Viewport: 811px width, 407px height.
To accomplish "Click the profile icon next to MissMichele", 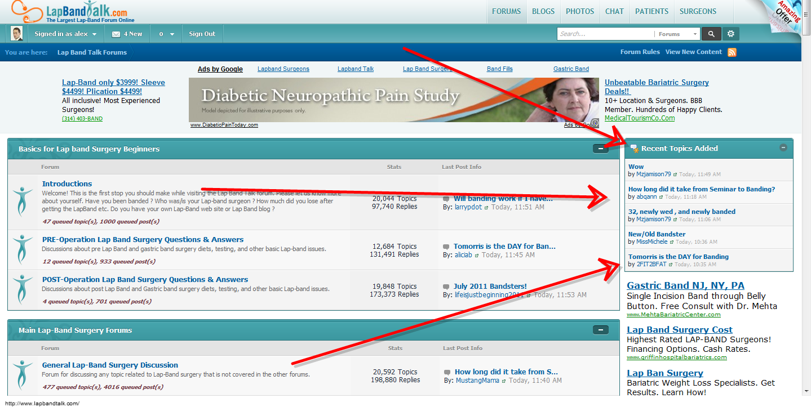I will tap(672, 242).
